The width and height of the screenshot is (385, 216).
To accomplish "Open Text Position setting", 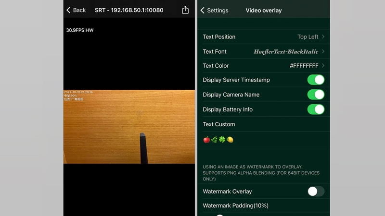I will (x=264, y=37).
